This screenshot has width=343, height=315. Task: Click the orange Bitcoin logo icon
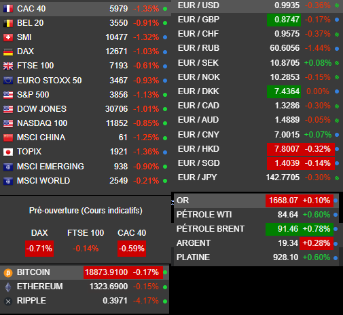click(x=8, y=273)
